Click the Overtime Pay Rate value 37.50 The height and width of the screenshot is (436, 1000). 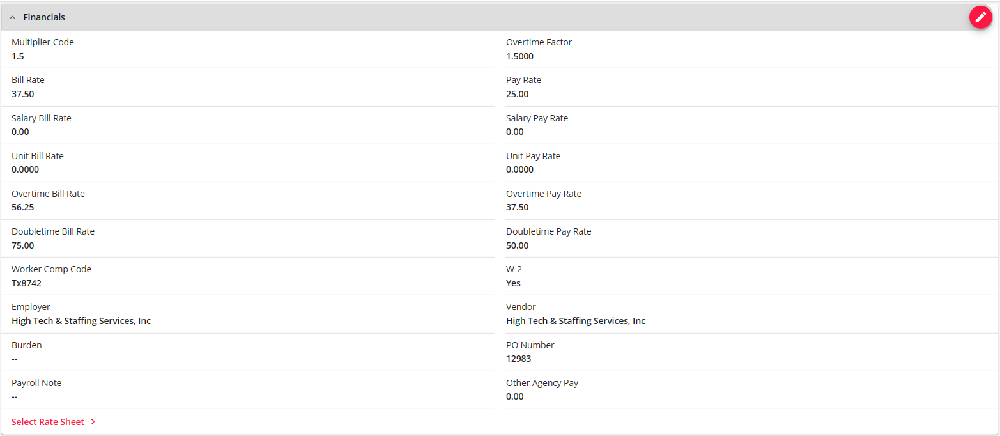(x=517, y=207)
